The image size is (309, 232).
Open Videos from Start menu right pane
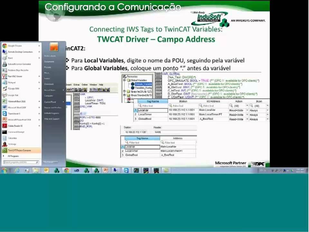[x=47, y=79]
